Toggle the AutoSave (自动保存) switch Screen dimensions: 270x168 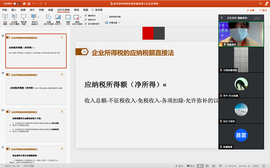tap(17, 3)
